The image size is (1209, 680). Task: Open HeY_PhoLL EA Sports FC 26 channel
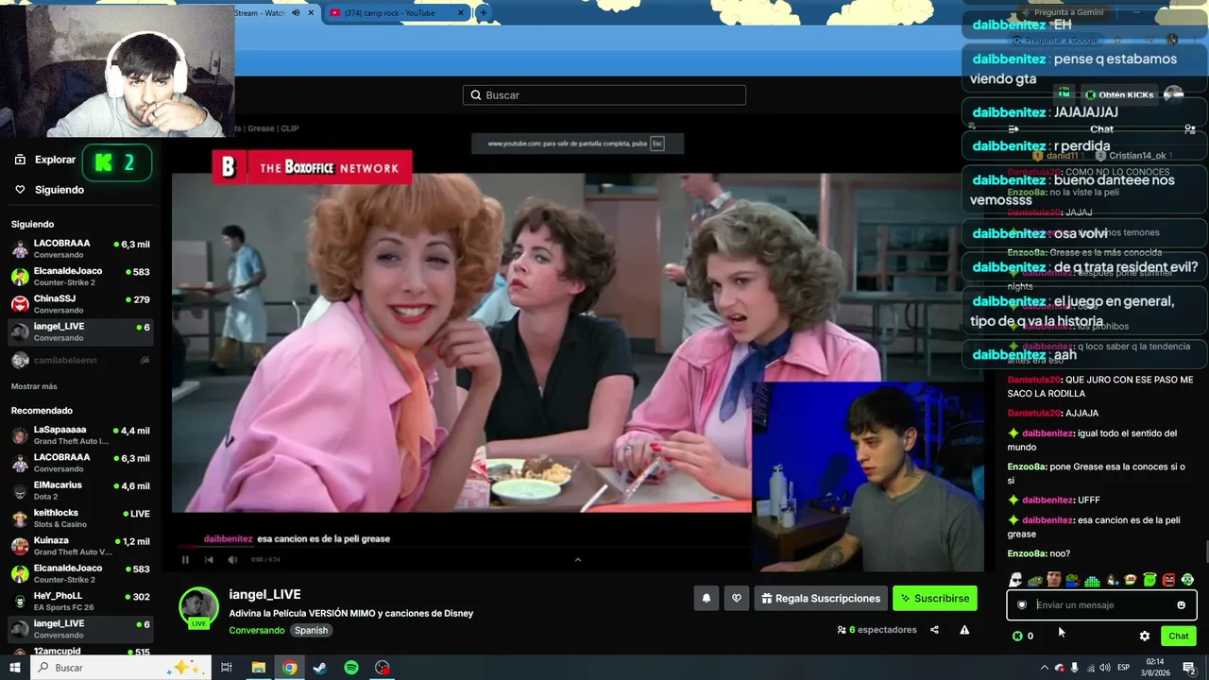point(80,602)
